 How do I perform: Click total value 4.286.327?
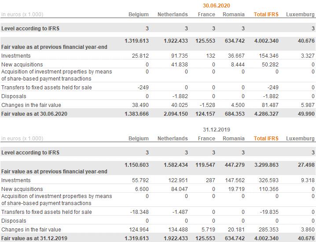point(266,114)
